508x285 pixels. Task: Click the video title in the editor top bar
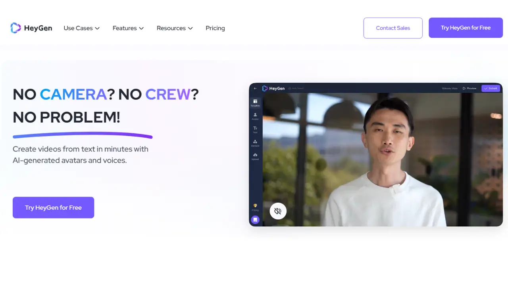pyautogui.click(x=450, y=88)
